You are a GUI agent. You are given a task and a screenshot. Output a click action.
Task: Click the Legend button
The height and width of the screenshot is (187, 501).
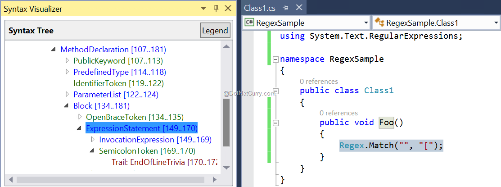[215, 31]
